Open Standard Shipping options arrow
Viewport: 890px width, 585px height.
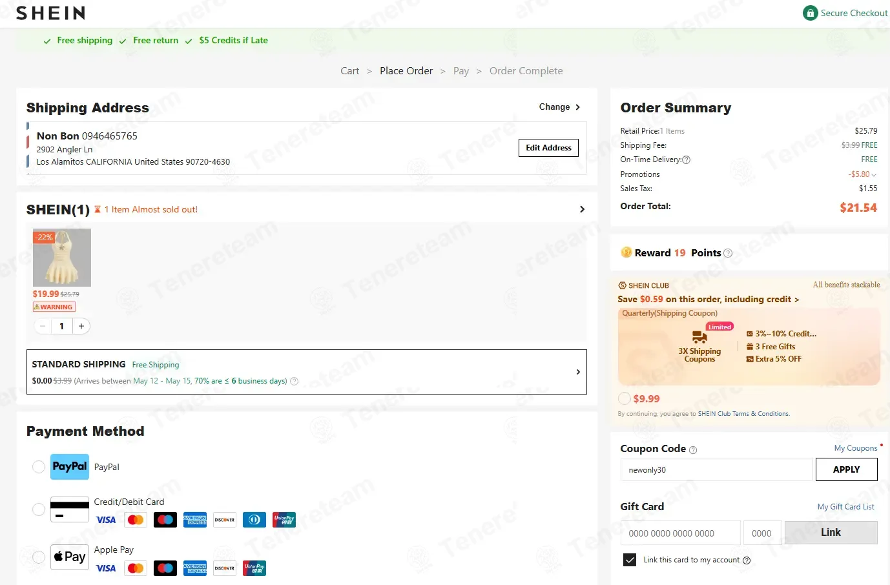578,372
